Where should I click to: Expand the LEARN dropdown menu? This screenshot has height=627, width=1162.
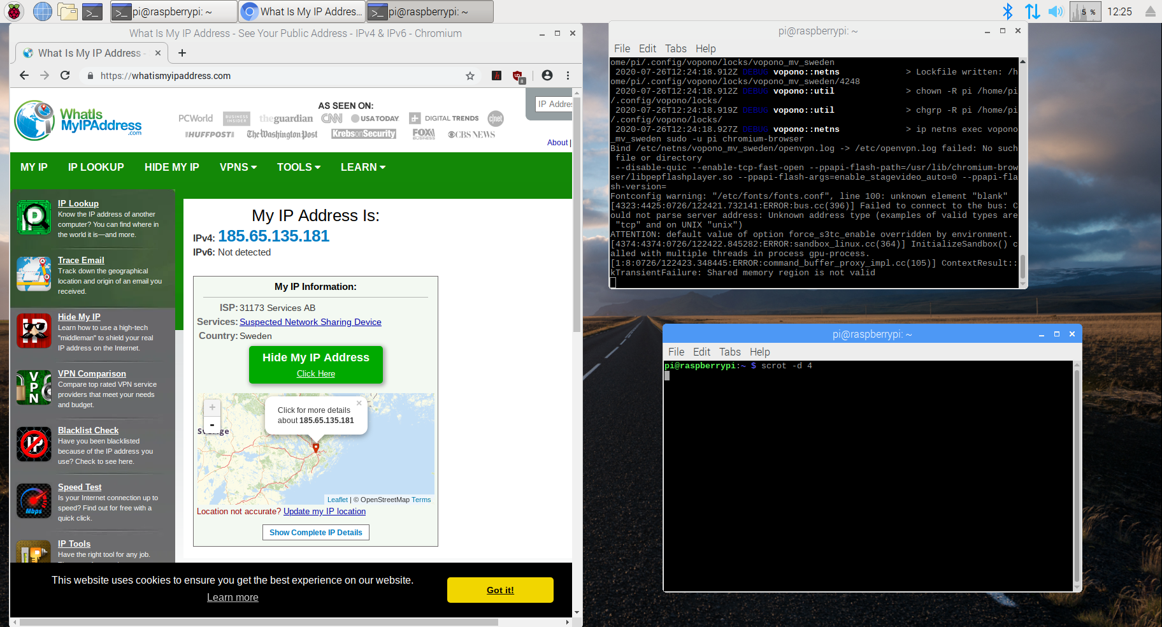[363, 167]
